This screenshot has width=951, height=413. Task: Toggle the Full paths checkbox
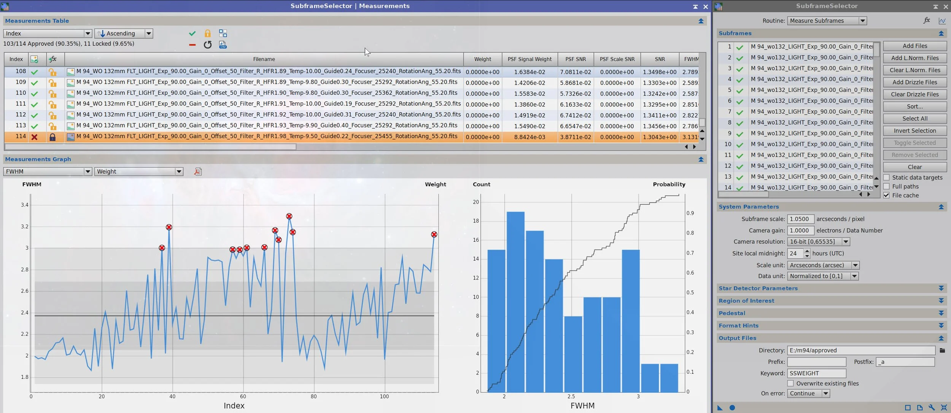pos(886,187)
